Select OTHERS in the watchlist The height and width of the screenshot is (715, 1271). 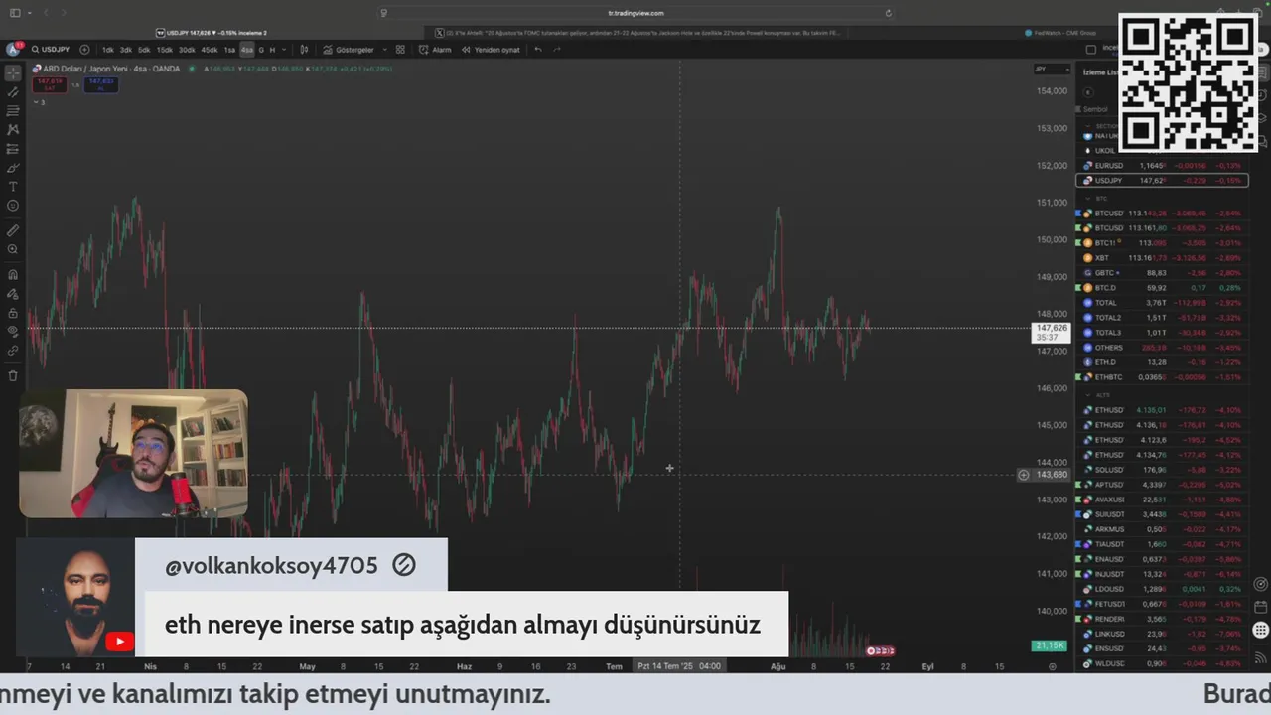coord(1162,348)
